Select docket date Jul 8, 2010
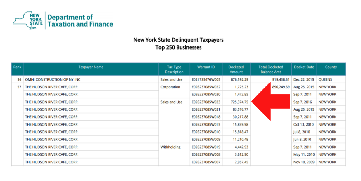This screenshot has height=181, width=361. pos(302,132)
